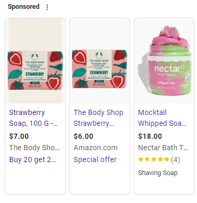The width and height of the screenshot is (197, 203).
Task: Select the $7.00 price on first product
Action: coord(19,136)
